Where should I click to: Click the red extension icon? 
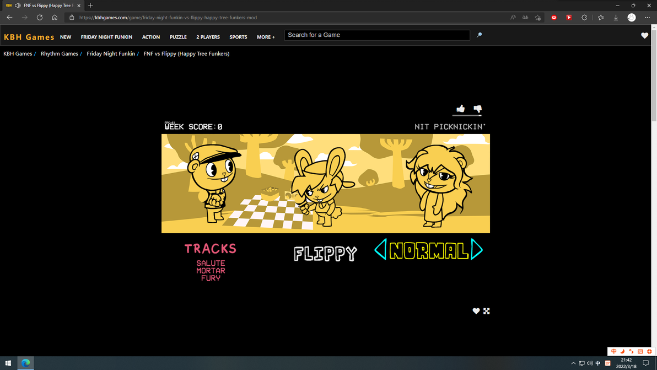[x=554, y=18]
